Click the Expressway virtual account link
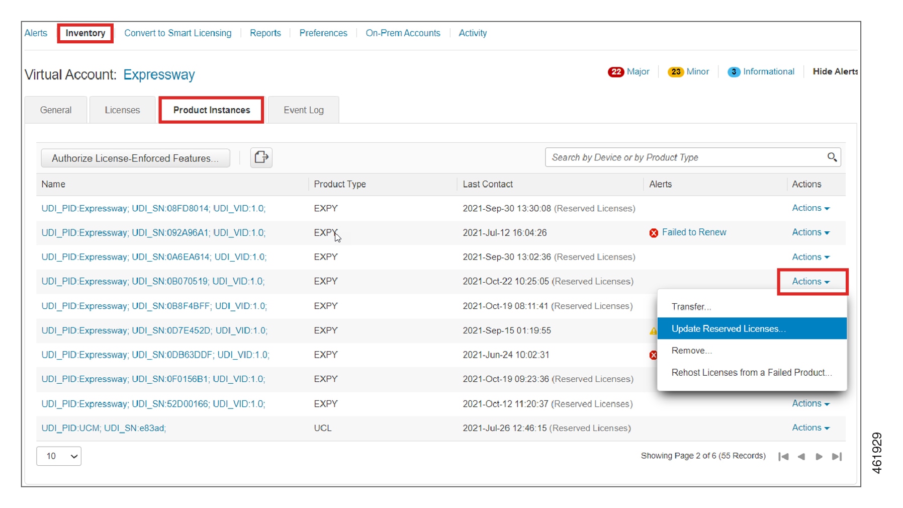 159,75
